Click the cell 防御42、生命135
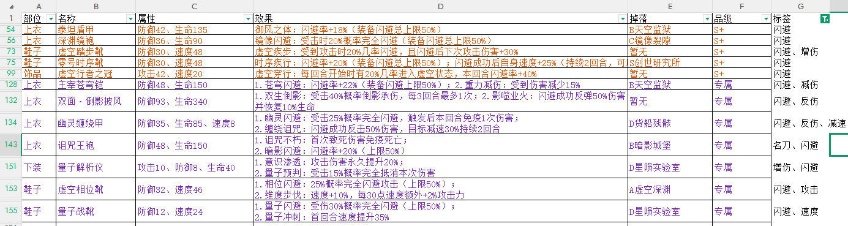The image size is (848, 226). 194,29
